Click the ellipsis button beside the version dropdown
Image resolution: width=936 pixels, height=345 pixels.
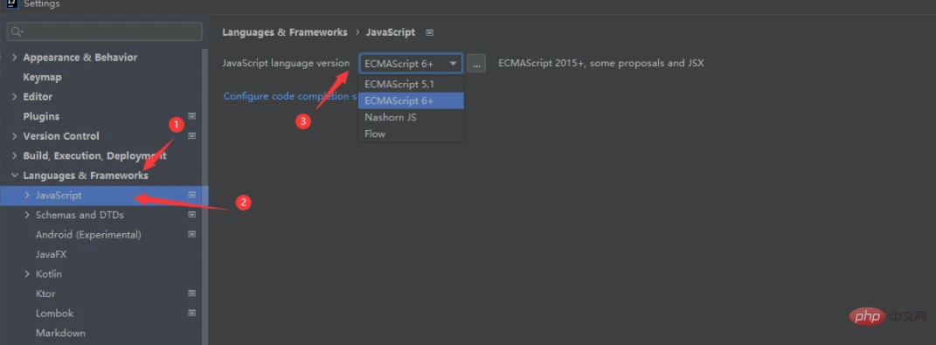point(475,63)
